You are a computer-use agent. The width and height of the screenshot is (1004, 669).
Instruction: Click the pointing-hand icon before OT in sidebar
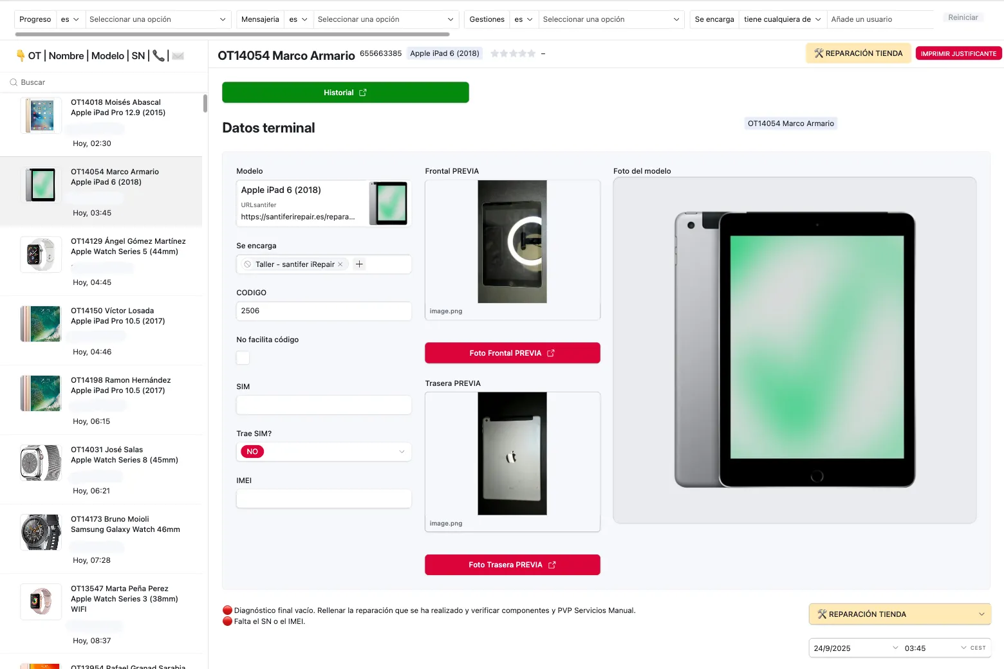20,55
